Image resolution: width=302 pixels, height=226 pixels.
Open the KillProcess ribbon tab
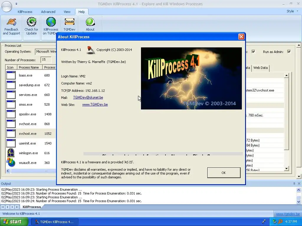[25, 12]
